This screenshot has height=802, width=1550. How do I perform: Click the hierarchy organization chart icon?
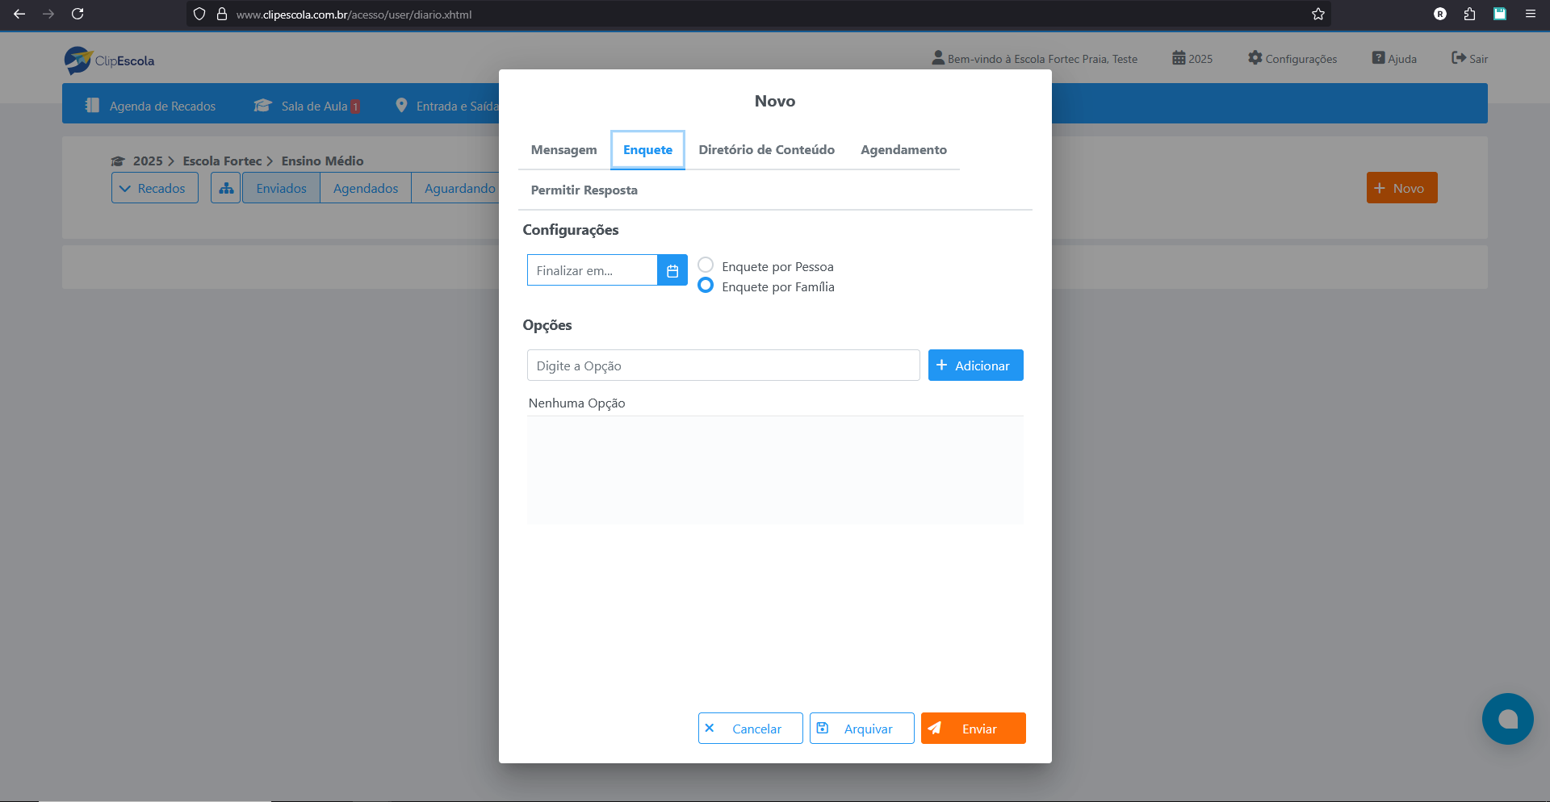click(226, 188)
